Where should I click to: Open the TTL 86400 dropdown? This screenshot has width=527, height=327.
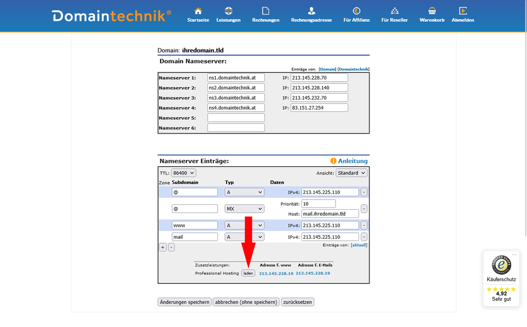[183, 173]
